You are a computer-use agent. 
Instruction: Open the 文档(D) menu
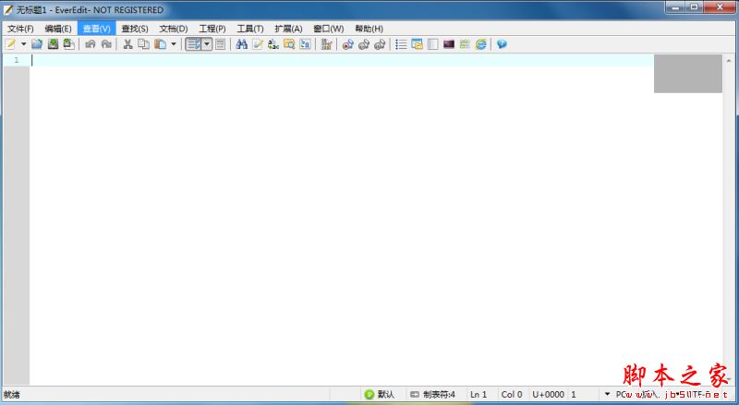tap(174, 29)
